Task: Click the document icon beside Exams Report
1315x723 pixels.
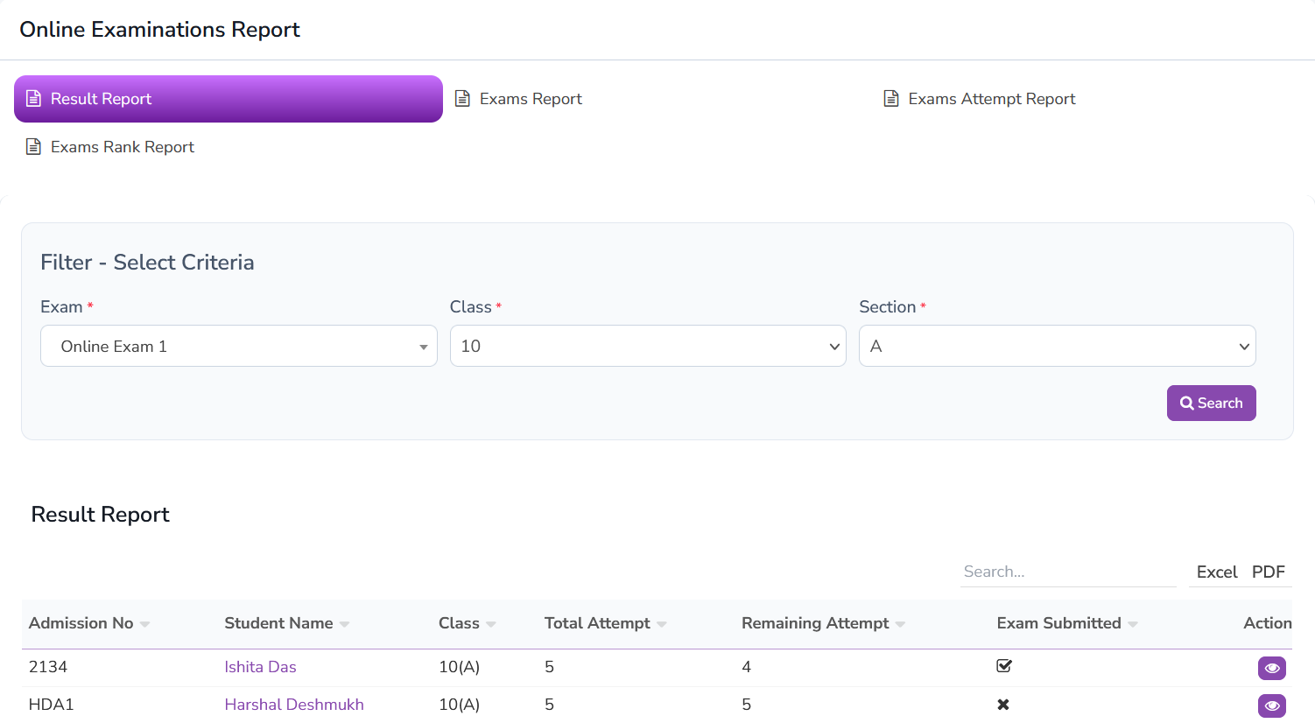Action: pyautogui.click(x=463, y=98)
